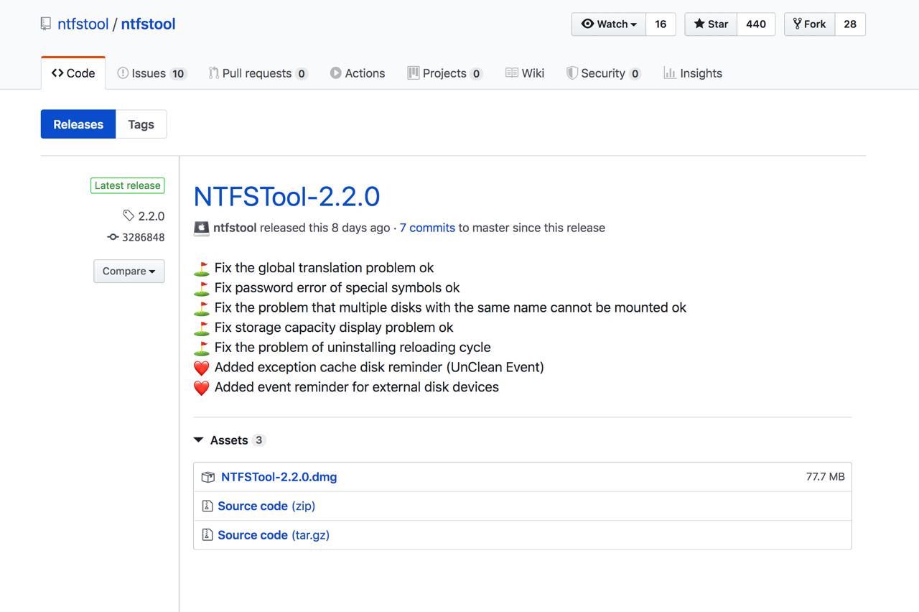Click 'Fix the global translation problem ok' text
Image resolution: width=919 pixels, height=612 pixels.
[x=324, y=268]
